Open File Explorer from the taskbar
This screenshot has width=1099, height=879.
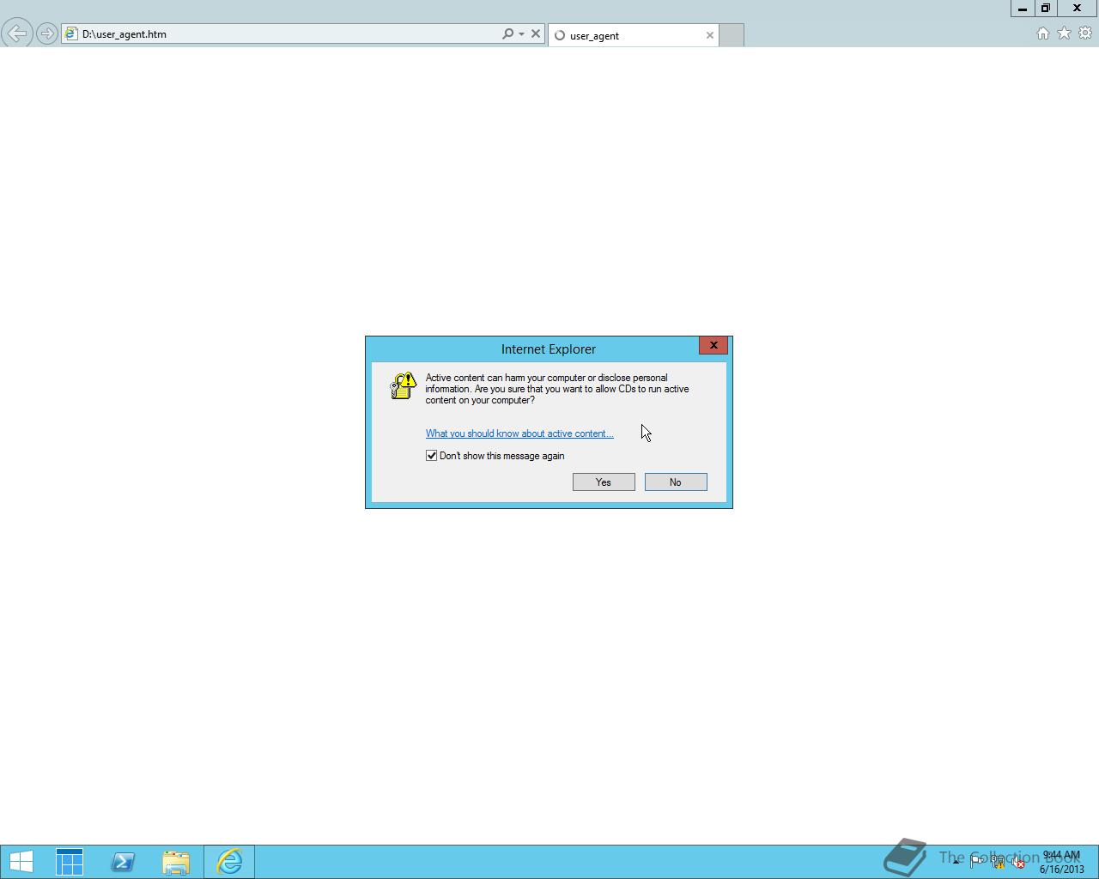(176, 862)
